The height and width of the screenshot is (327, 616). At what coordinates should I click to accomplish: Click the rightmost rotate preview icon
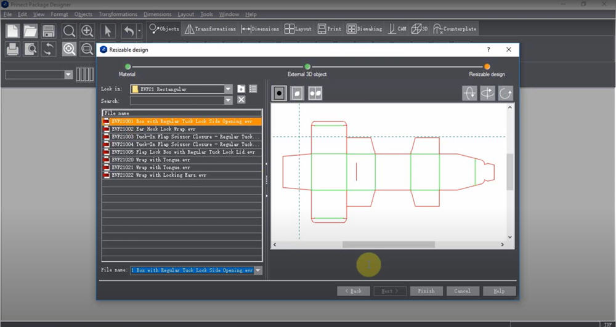coord(506,93)
